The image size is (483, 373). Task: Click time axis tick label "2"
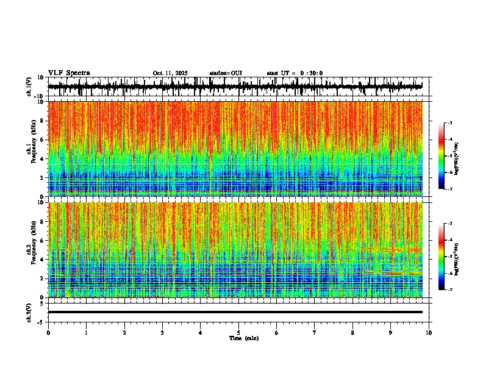[x=124, y=333]
